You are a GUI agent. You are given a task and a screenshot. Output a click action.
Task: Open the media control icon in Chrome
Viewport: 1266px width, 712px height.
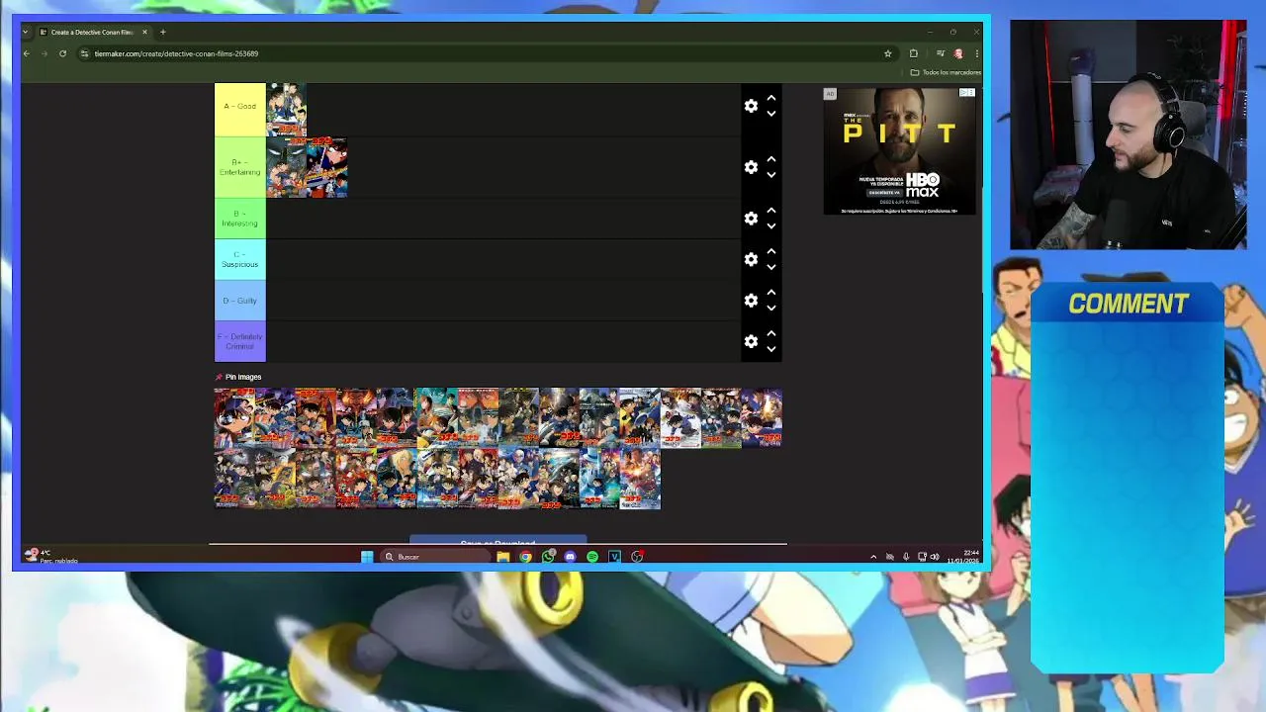[x=941, y=53]
